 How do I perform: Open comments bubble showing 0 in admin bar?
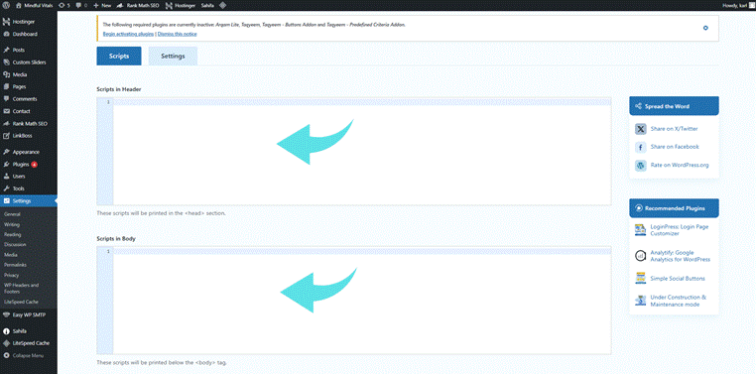pyautogui.click(x=81, y=5)
